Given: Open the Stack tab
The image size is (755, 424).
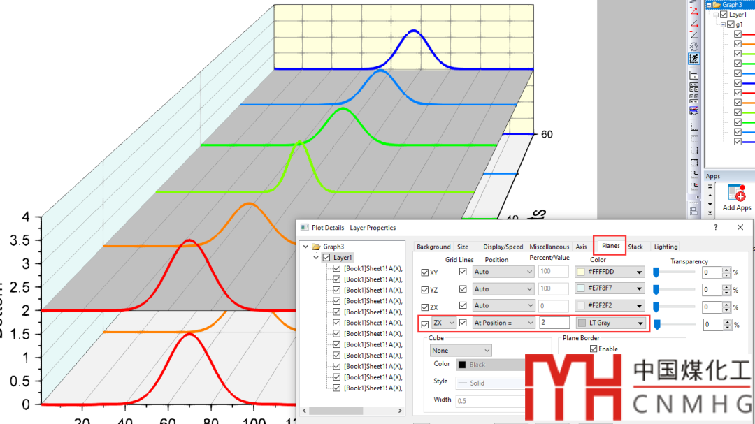Looking at the screenshot, I should point(635,247).
